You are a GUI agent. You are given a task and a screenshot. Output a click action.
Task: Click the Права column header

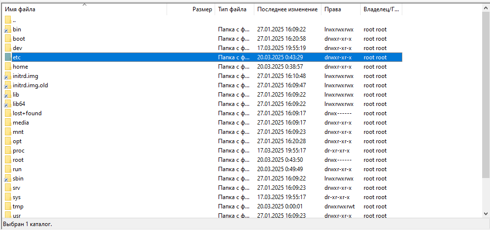[x=341, y=9]
